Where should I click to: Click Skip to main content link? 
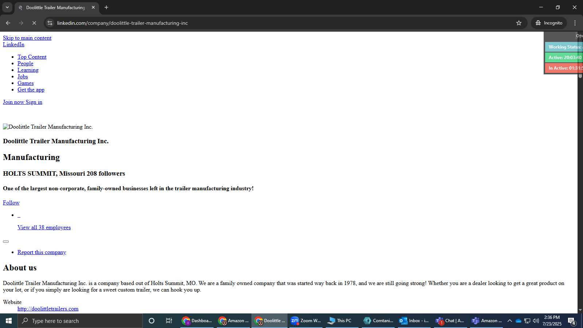[27, 38]
